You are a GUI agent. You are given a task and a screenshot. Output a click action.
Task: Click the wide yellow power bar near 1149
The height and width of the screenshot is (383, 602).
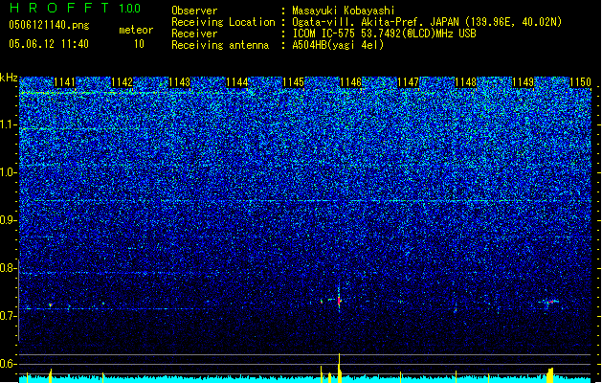[550, 375]
